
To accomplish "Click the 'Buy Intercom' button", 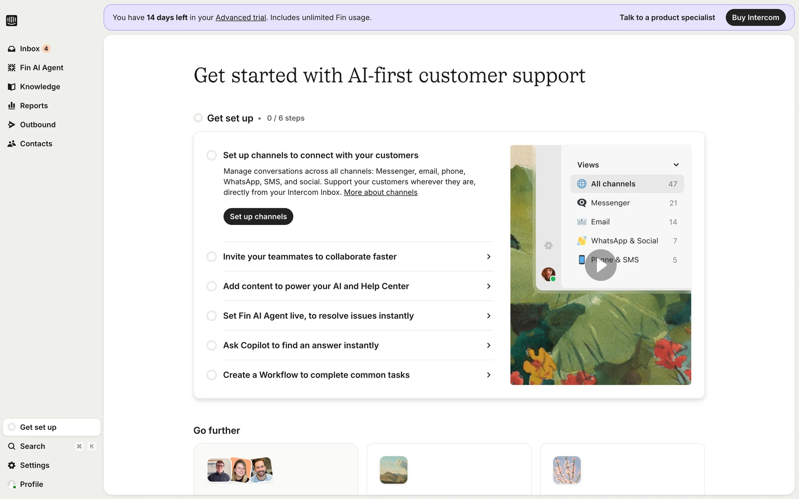I will pos(755,17).
